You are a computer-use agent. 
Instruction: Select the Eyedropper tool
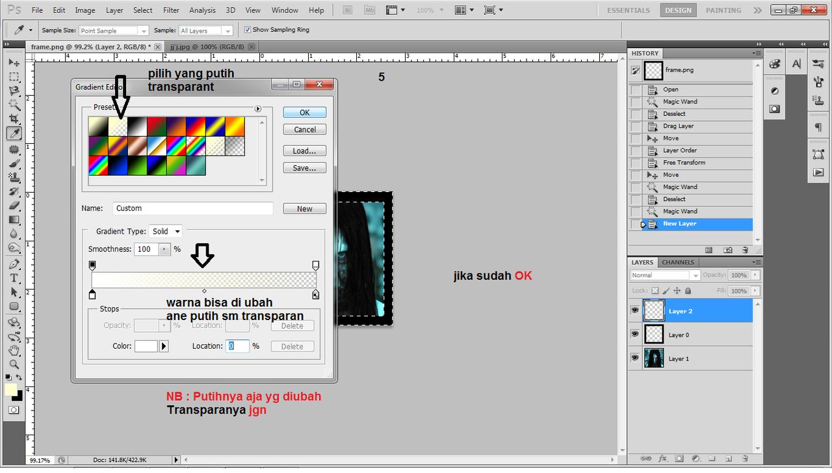point(14,133)
